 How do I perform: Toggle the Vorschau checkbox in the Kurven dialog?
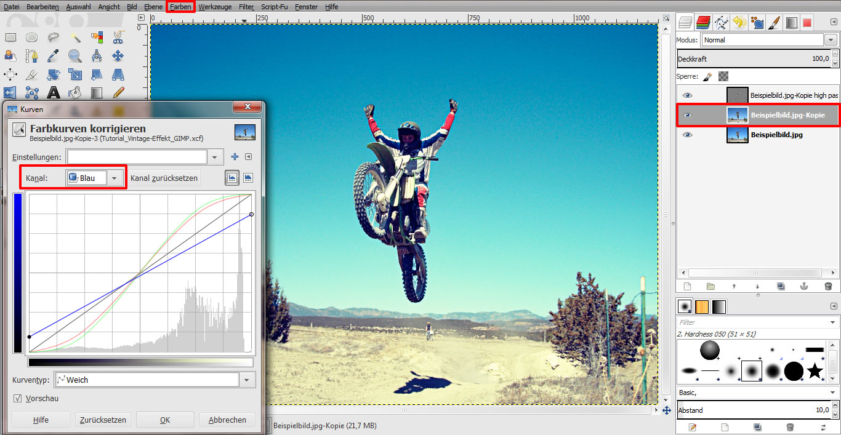(x=18, y=398)
